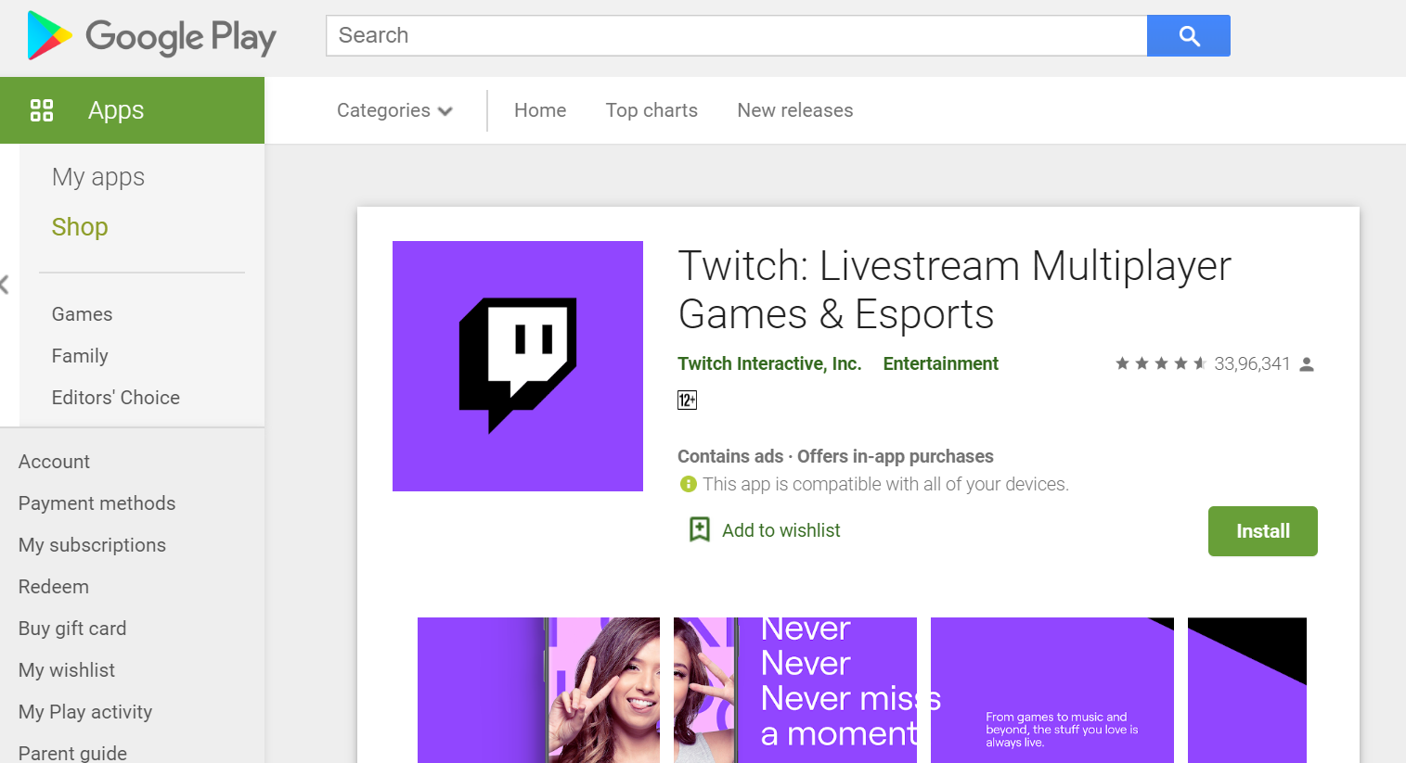Open My Play activity link
The height and width of the screenshot is (763, 1406).
pos(85,712)
